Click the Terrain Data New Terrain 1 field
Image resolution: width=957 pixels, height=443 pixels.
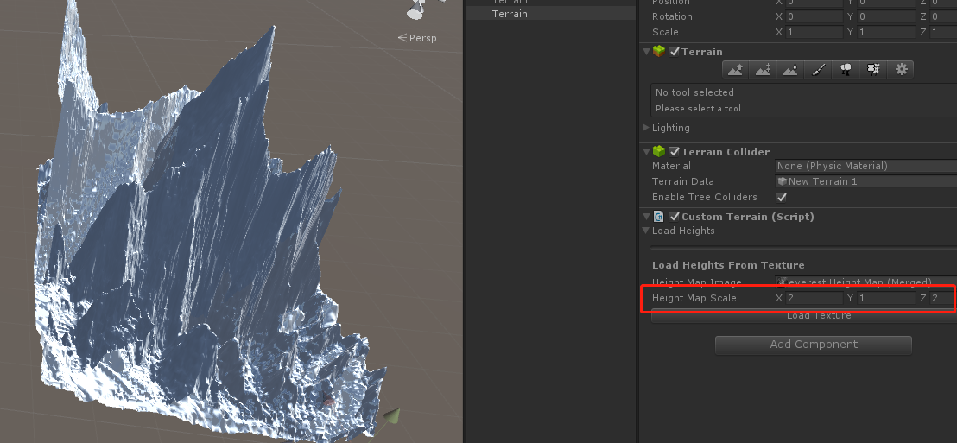coord(866,181)
